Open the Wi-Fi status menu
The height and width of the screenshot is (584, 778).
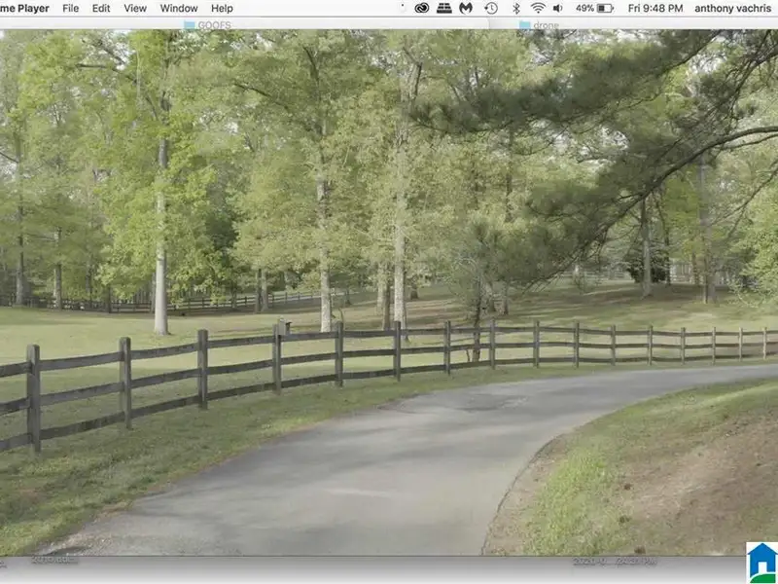(537, 8)
